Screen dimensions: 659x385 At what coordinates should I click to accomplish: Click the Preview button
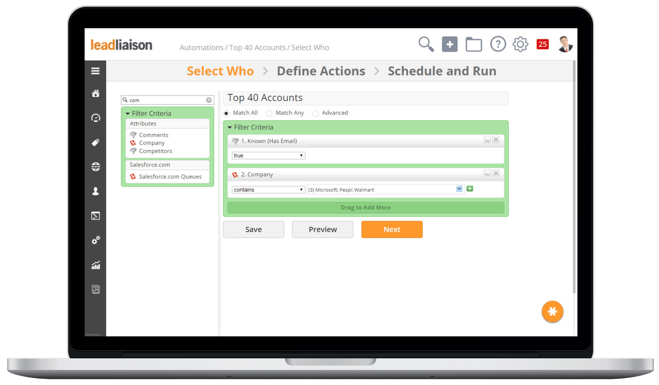click(323, 229)
